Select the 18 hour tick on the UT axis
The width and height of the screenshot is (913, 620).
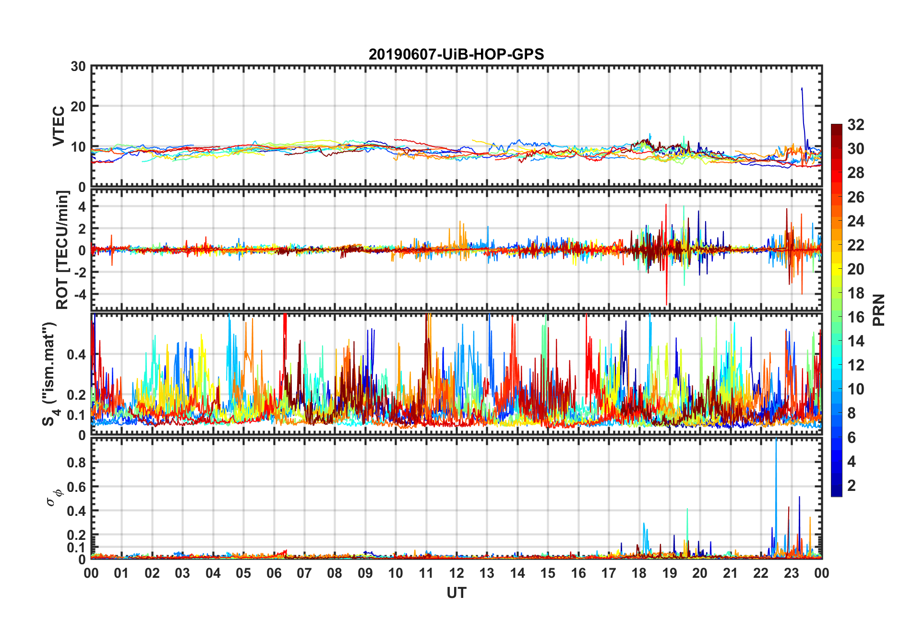(x=639, y=573)
